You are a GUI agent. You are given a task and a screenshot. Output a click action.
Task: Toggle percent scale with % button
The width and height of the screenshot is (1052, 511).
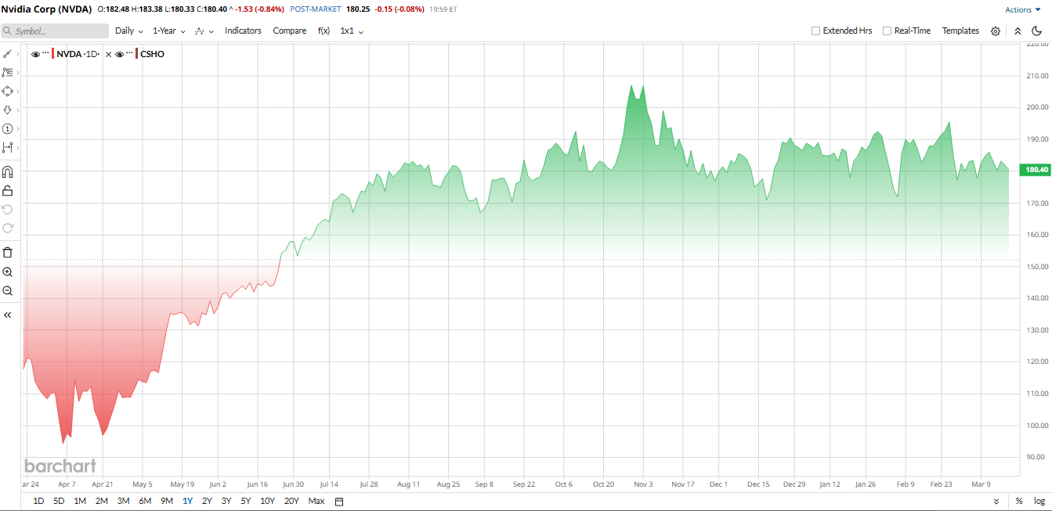click(1019, 501)
